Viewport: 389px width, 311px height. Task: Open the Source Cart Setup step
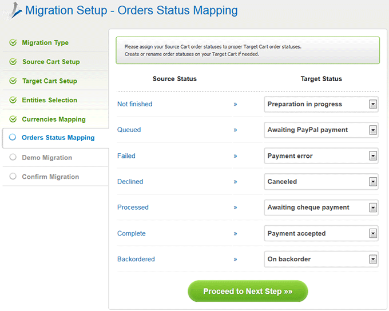click(x=51, y=62)
